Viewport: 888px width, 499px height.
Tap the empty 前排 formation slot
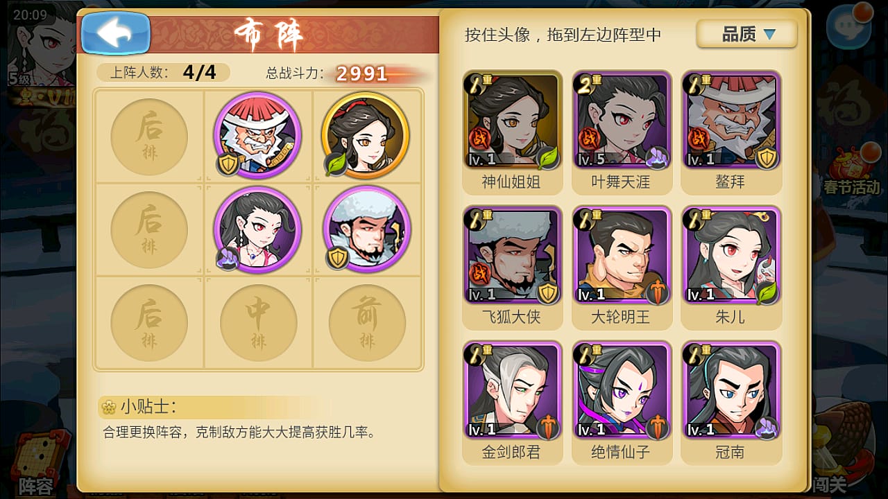(367, 323)
